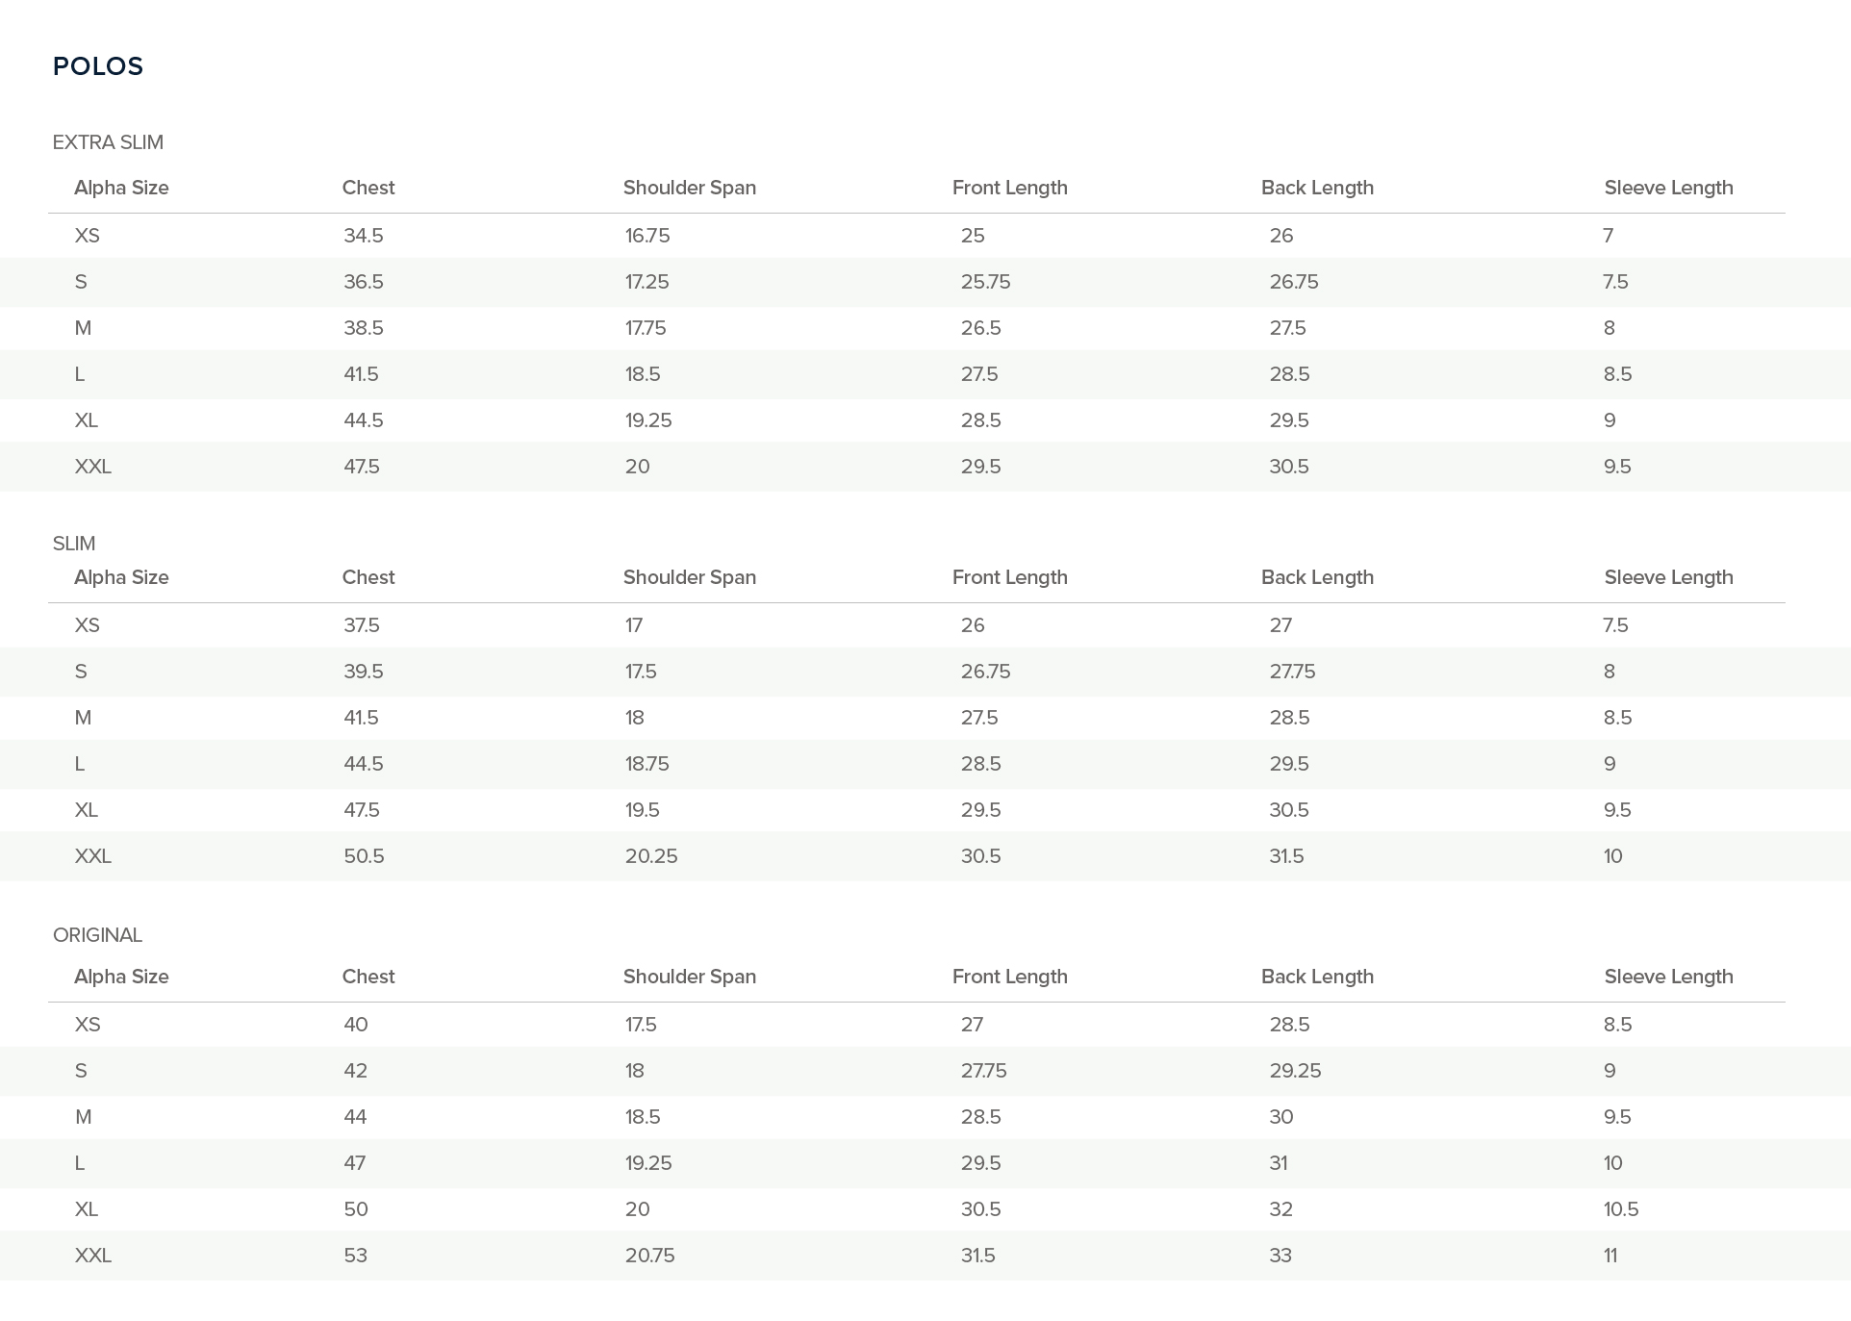1851x1321 pixels.
Task: Click Sleeve Length header in Original table
Action: point(1669,977)
